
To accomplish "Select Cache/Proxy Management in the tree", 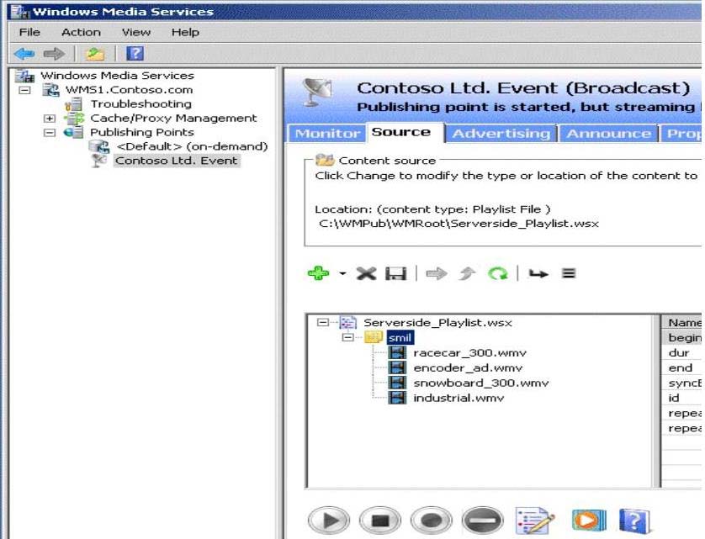I will click(x=173, y=119).
